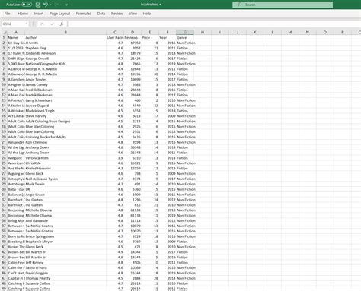Click the Atul Gawande author cell
The width and height of the screenshot is (361, 291).
(65, 220)
